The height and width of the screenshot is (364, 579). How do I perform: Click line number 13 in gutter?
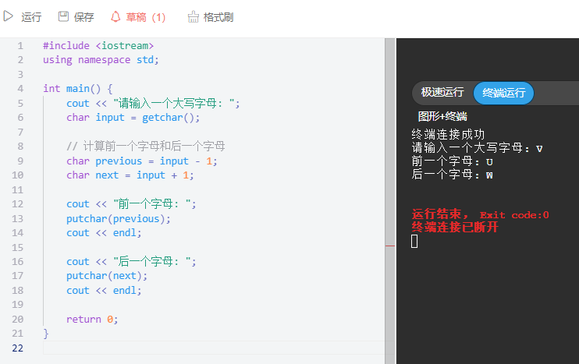pos(17,219)
